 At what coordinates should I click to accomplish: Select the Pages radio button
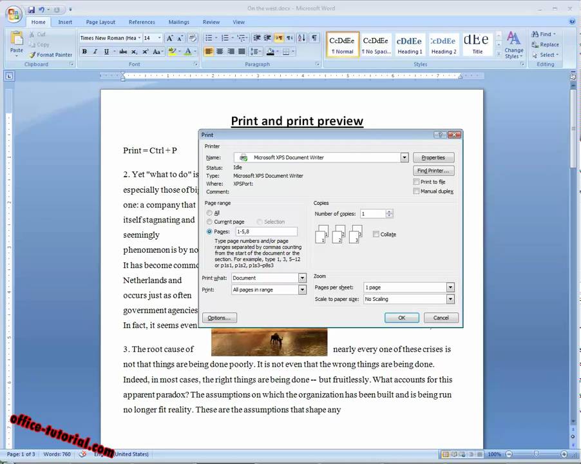[x=209, y=231]
